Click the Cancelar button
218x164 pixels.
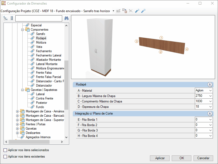coord(203,158)
